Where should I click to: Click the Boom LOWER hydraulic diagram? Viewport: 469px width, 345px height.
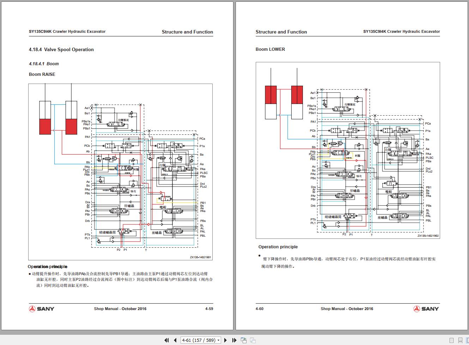(348, 150)
